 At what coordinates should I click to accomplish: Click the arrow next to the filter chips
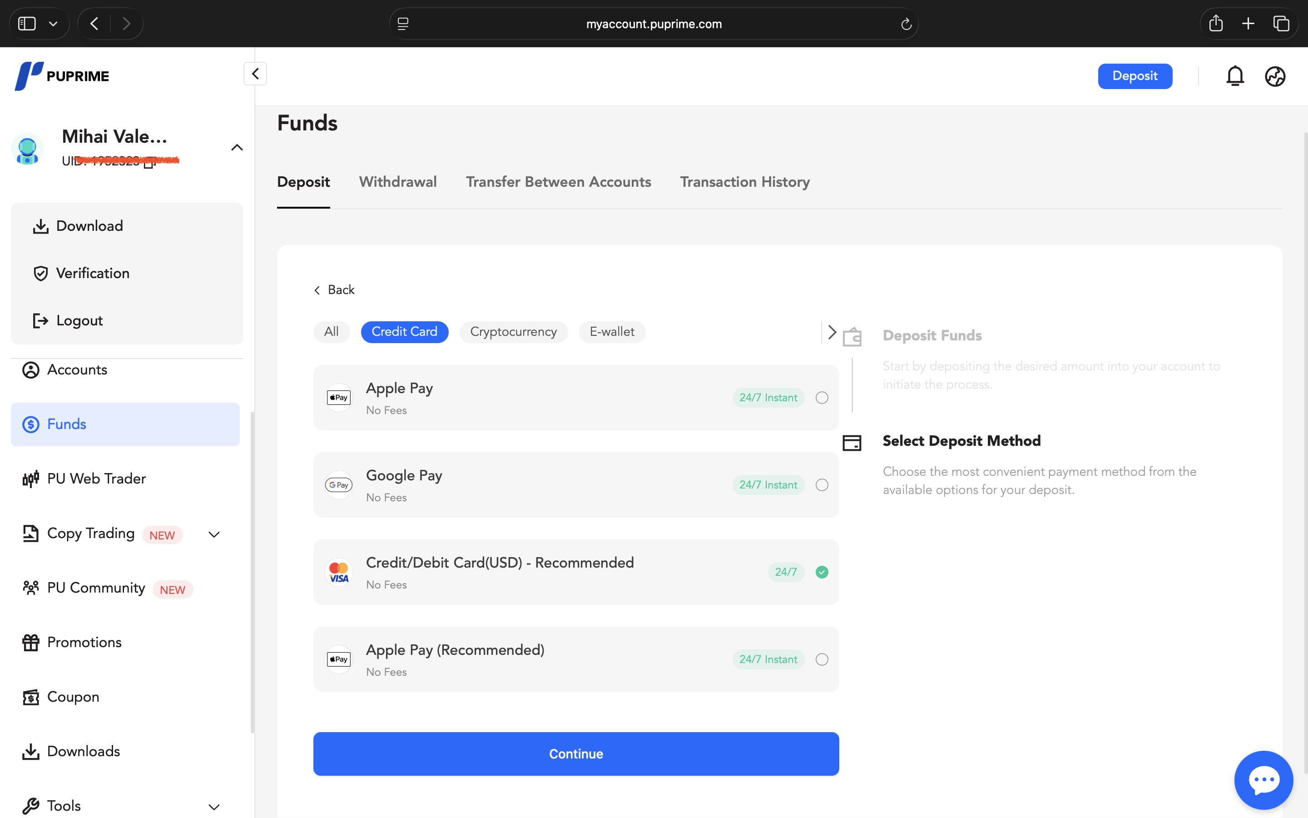pyautogui.click(x=832, y=332)
